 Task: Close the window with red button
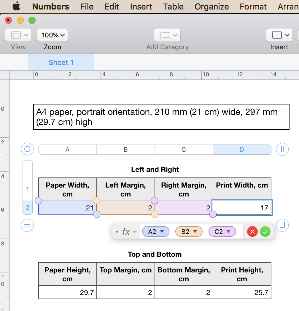coord(8,20)
